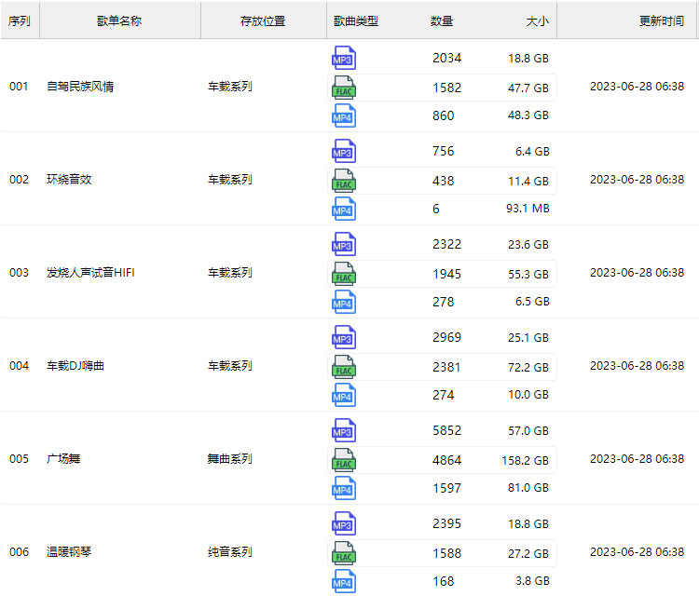Open the playlist 环绕音效

click(69, 180)
